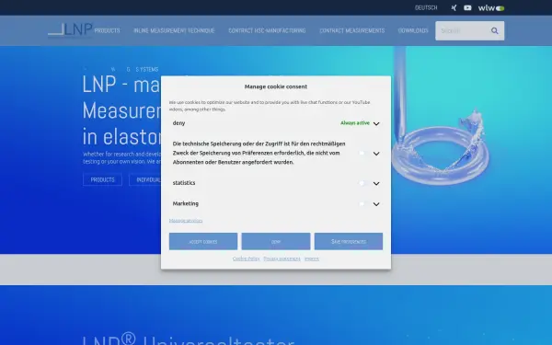Open the Xing social profile icon
Viewport: 552px width, 345px height.
(x=454, y=7)
